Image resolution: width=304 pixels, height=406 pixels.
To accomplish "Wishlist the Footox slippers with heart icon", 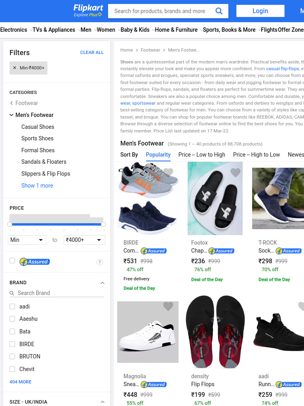I will pos(235,172).
